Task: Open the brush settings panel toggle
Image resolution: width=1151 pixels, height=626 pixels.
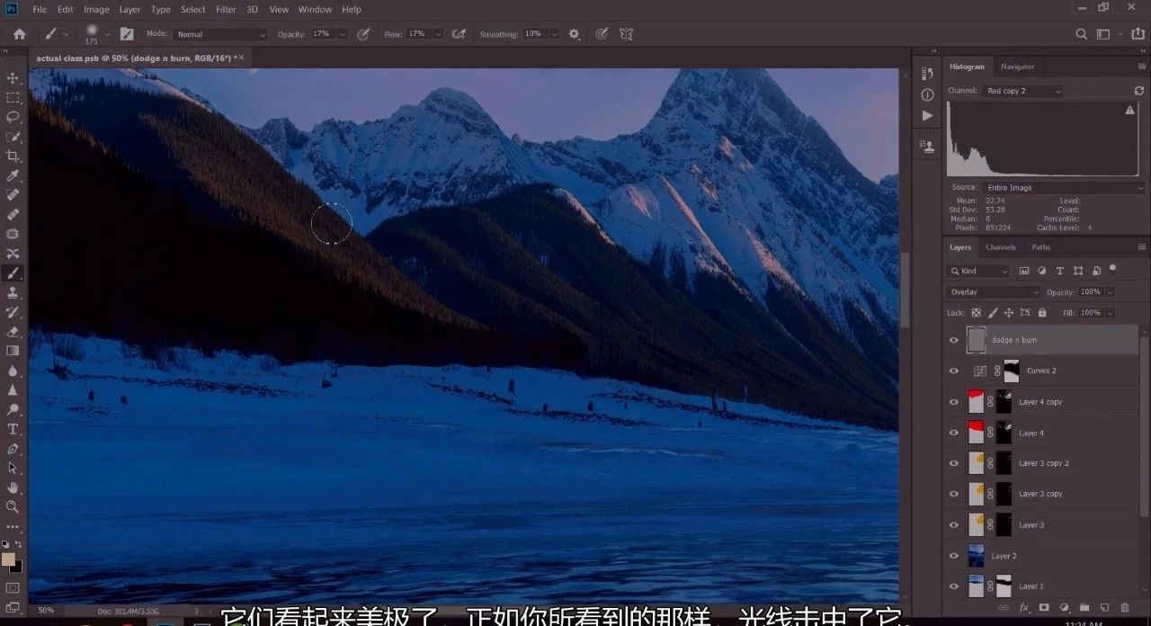Action: click(127, 34)
